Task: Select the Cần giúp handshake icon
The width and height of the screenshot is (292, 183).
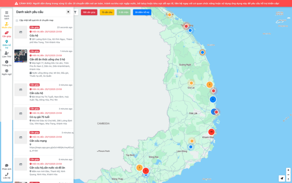Action: 6,33
